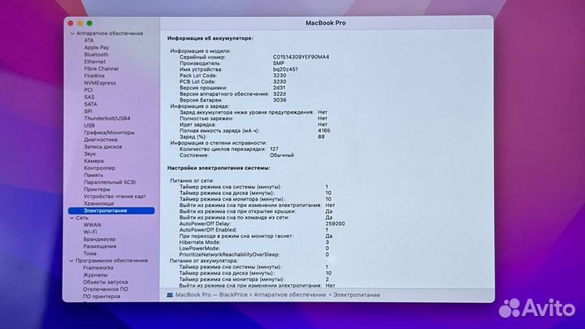This screenshot has width=585, height=329.
Task: Open Параллельный SCSI entry
Action: (110, 182)
